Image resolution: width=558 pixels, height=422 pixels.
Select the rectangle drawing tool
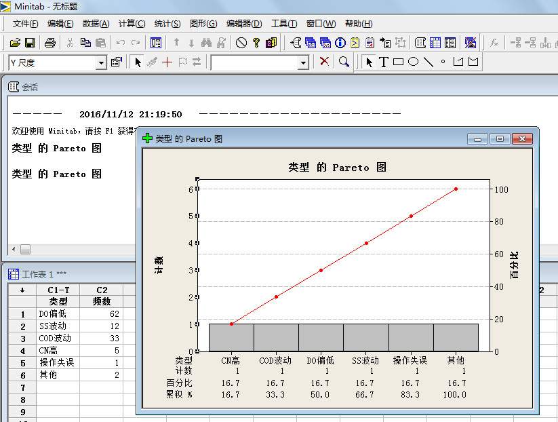coord(398,62)
